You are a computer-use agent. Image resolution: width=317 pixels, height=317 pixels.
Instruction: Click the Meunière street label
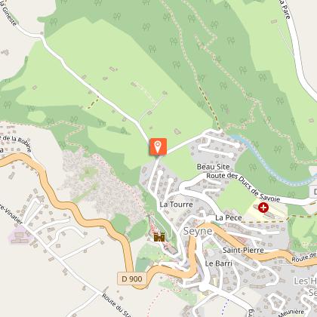pyautogui.click(x=292, y=313)
